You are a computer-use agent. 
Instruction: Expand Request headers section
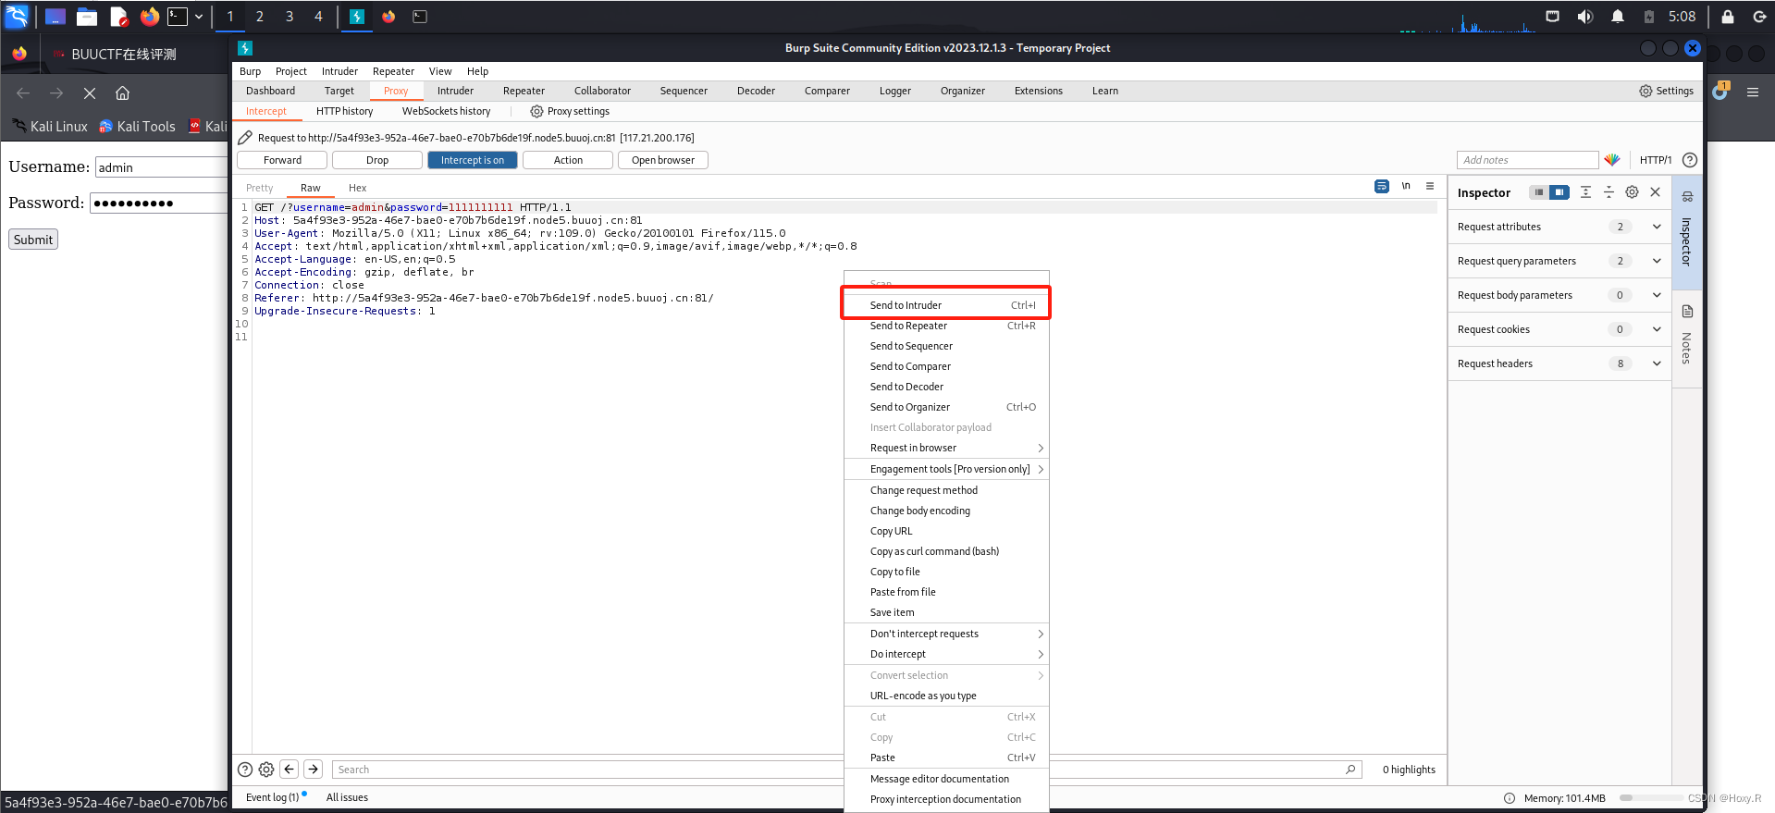[x=1559, y=363]
